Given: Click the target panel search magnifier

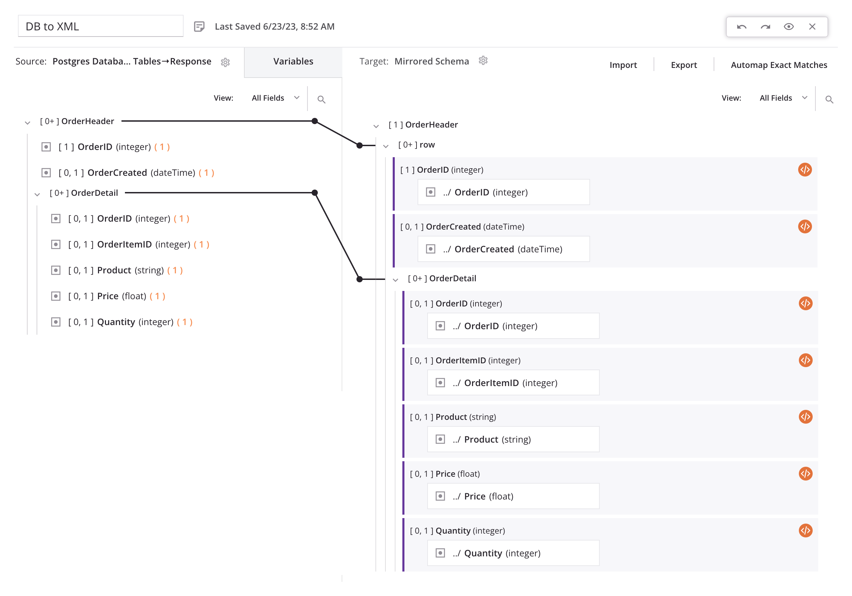Looking at the screenshot, I should (x=829, y=99).
